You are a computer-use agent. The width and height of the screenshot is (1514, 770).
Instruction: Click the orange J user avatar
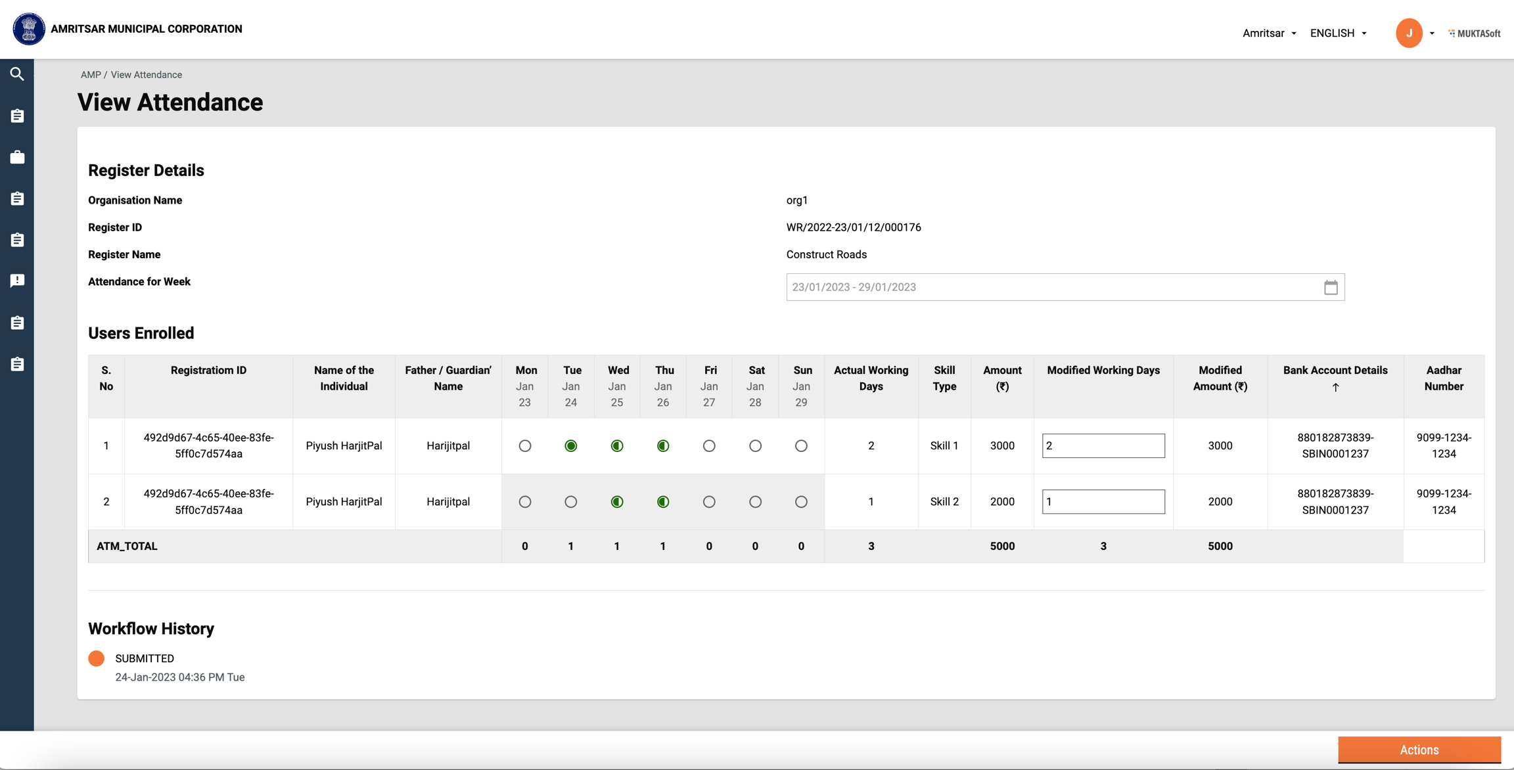tap(1409, 33)
